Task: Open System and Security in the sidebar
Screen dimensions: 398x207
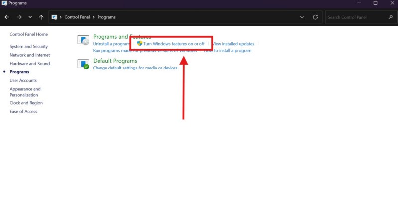Action: point(29,46)
